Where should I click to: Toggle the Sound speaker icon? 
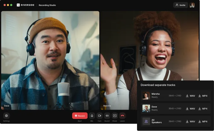pyautogui.click(x=107, y=116)
